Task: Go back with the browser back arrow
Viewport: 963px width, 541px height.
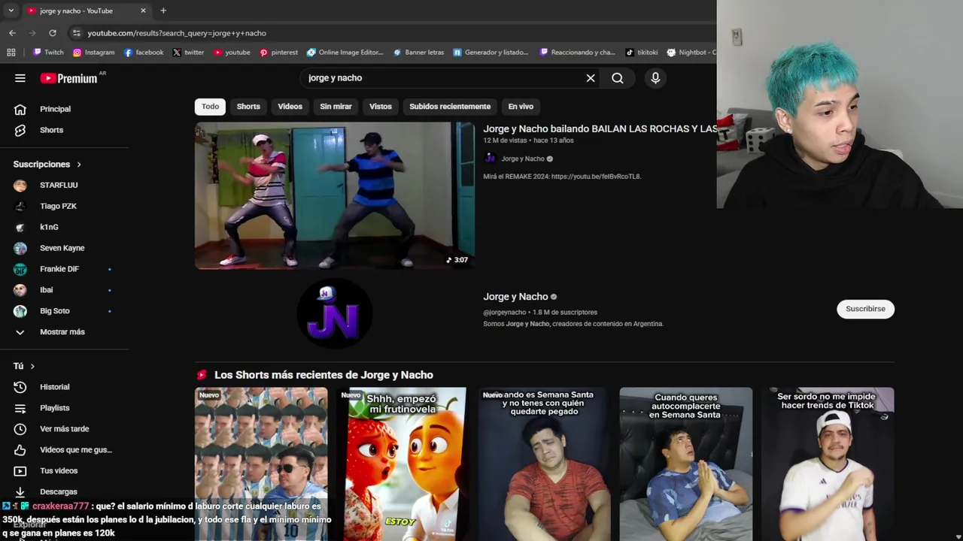Action: point(12,33)
